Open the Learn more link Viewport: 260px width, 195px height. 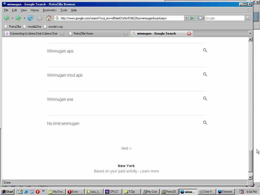[150, 171]
